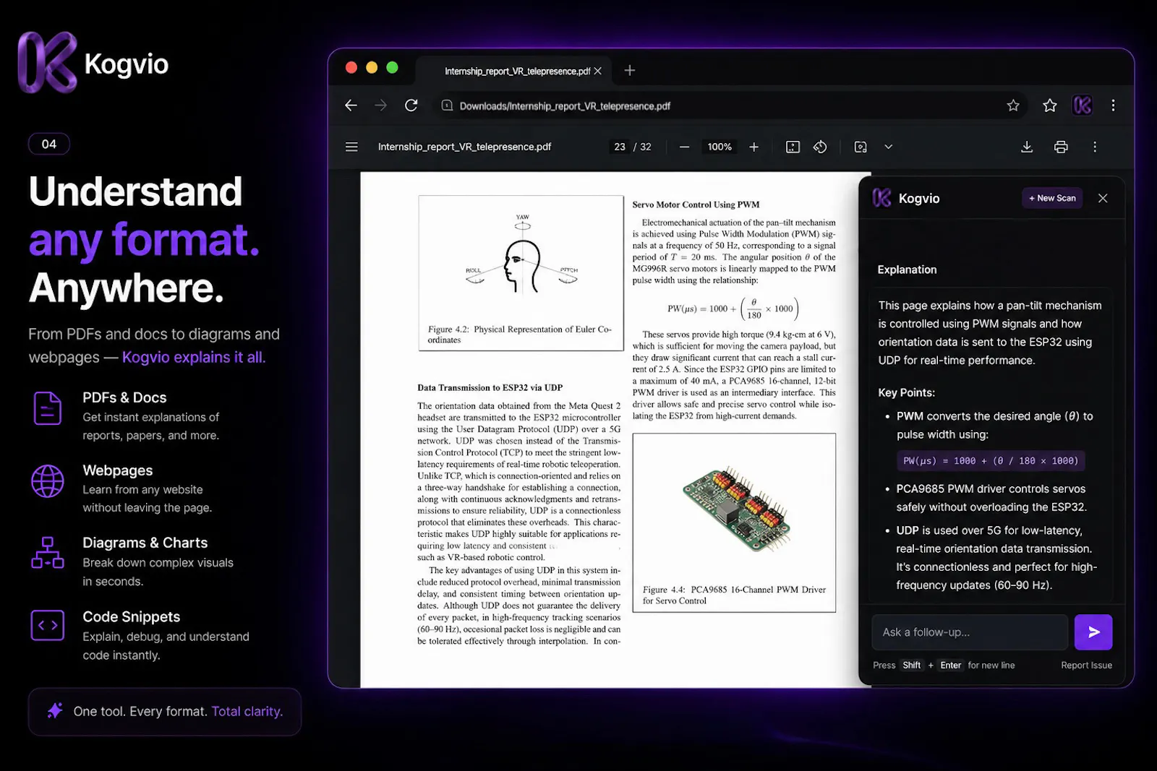The image size is (1157, 771).
Task: Start a New Scan in Kogvio panel
Action: (x=1052, y=198)
